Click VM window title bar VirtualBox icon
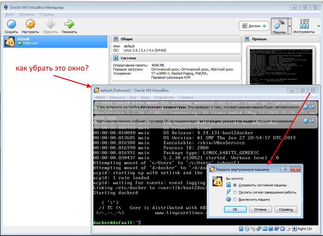Viewport: 323px width, 236px height. pos(97,90)
